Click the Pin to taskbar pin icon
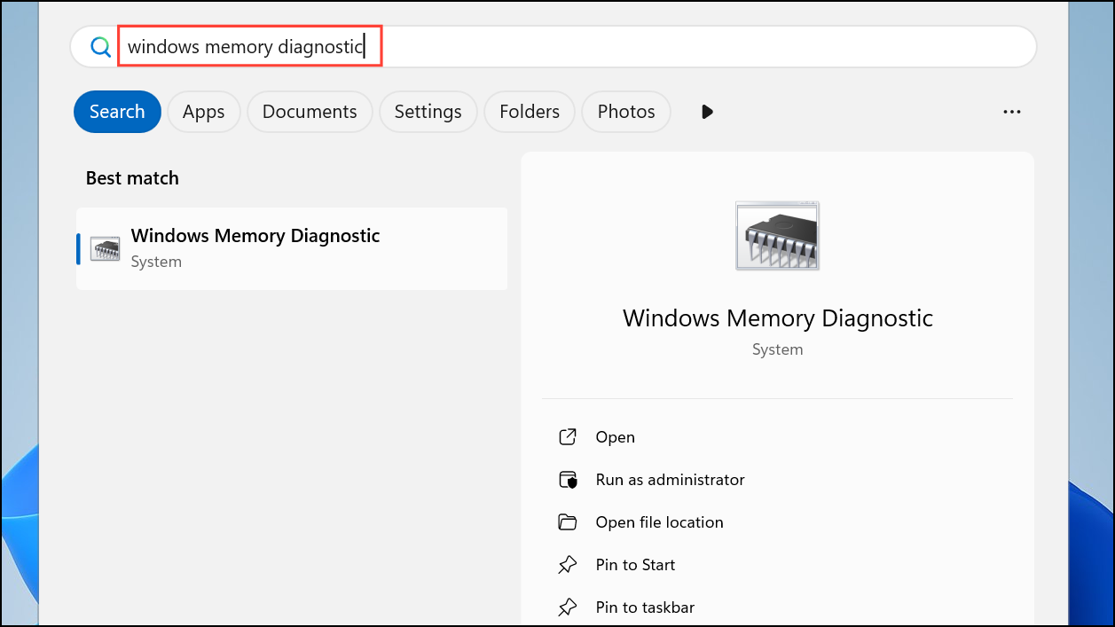 568,607
